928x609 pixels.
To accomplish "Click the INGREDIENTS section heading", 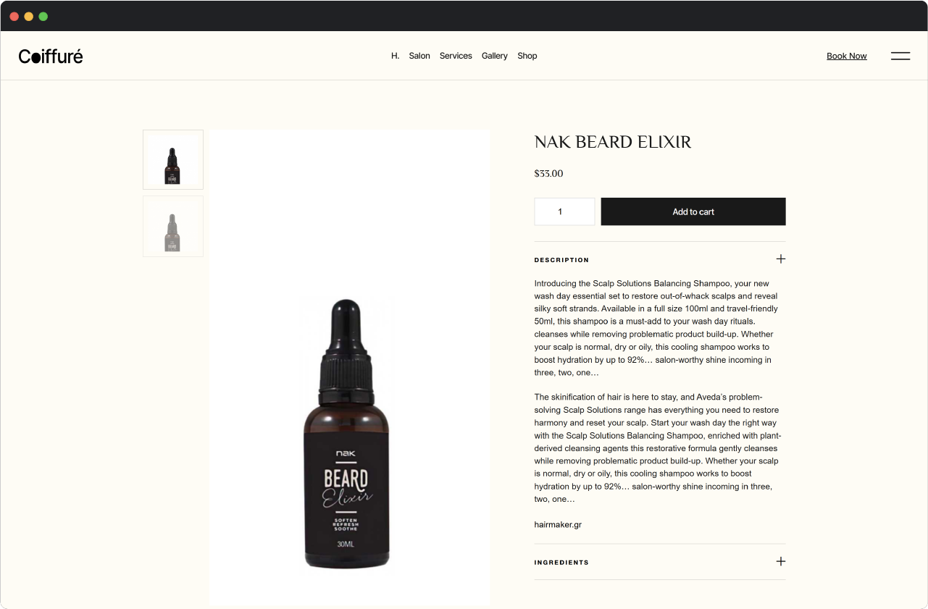I will 561,562.
